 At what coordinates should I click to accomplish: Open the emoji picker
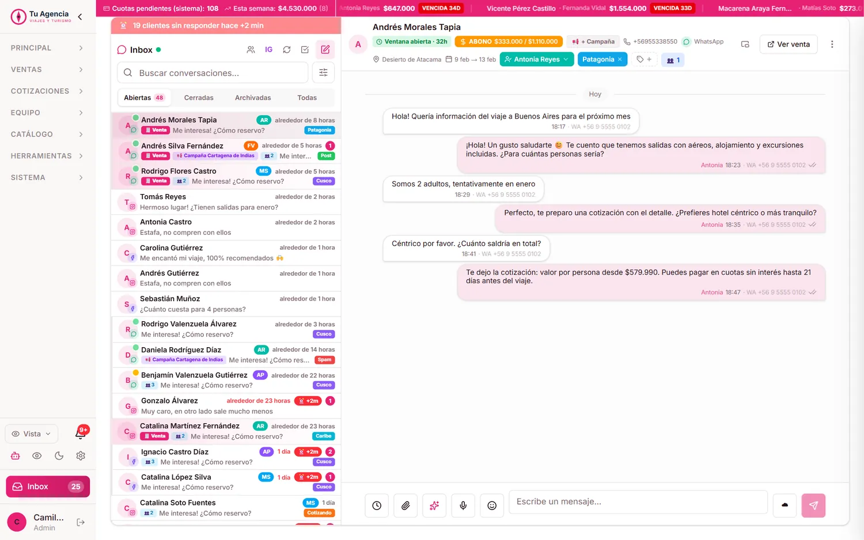pos(492,505)
